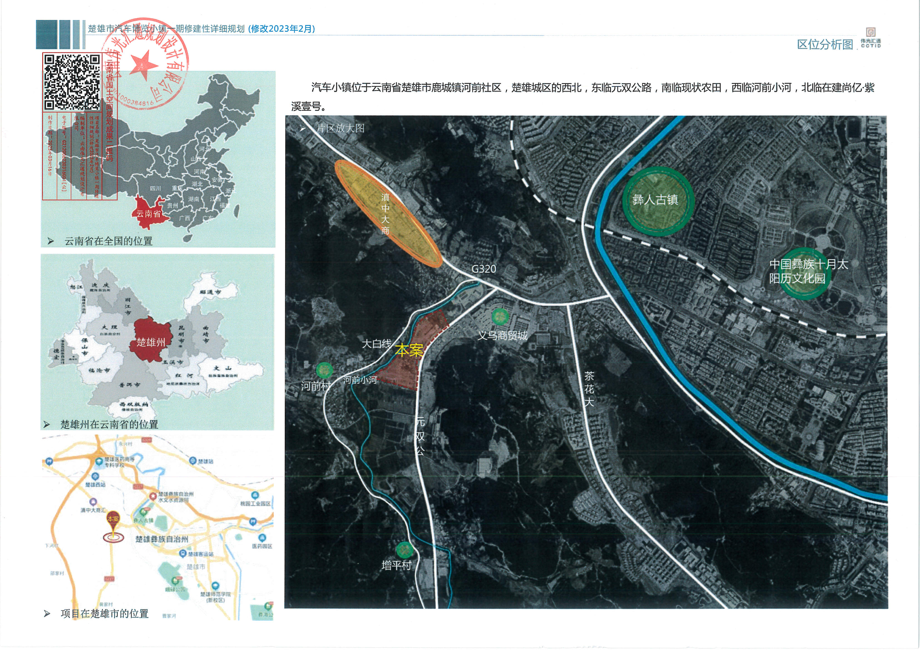Image resolution: width=920 pixels, height=650 pixels.
Task: Click the 楚雄站 railway station map pin
Action: [193, 461]
